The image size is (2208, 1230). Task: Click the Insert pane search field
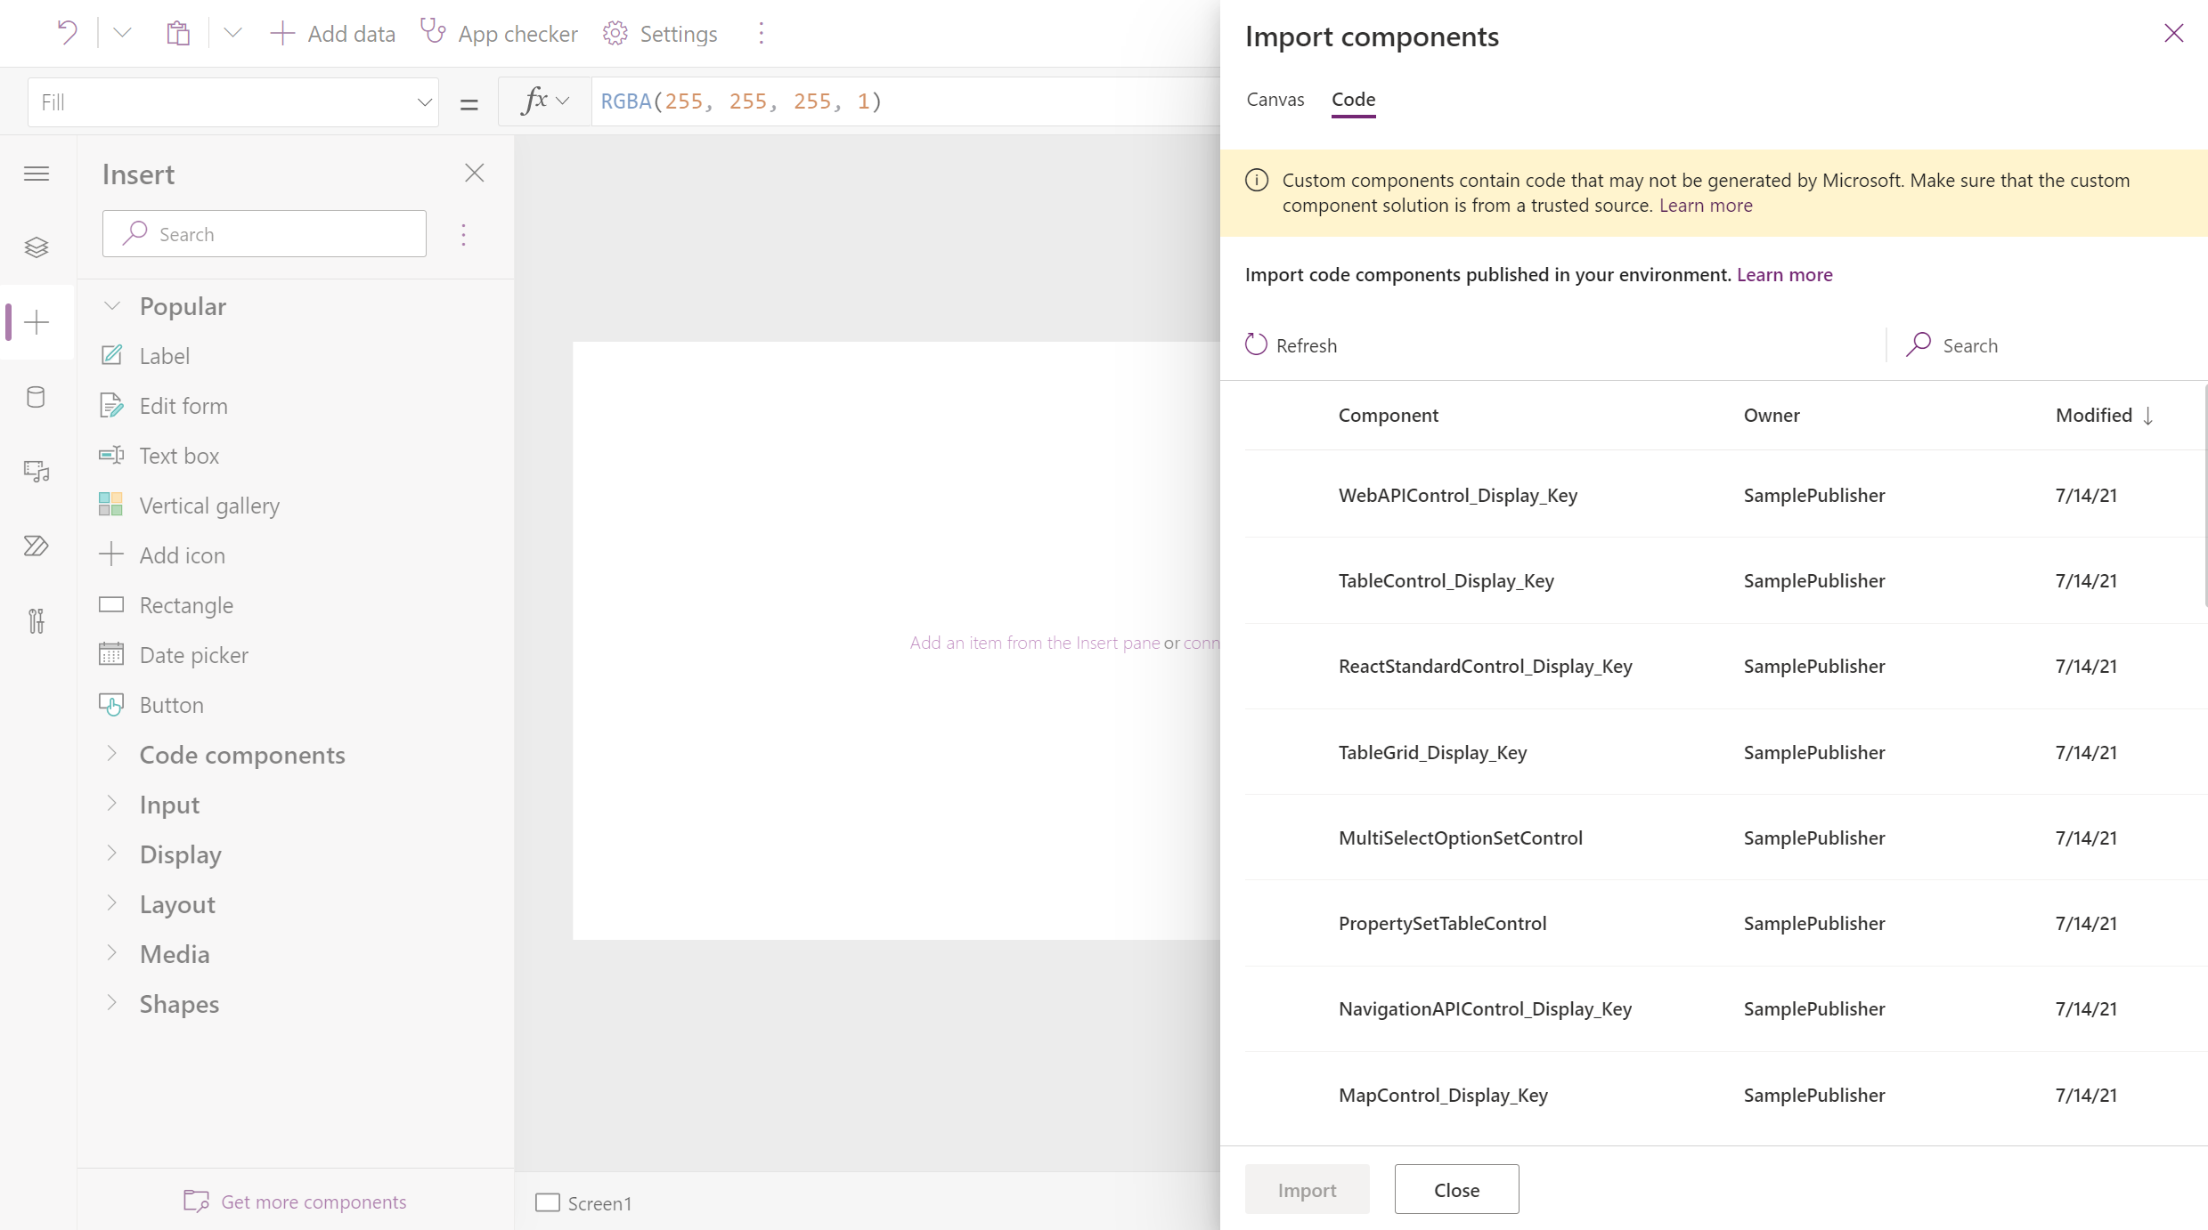(x=265, y=234)
